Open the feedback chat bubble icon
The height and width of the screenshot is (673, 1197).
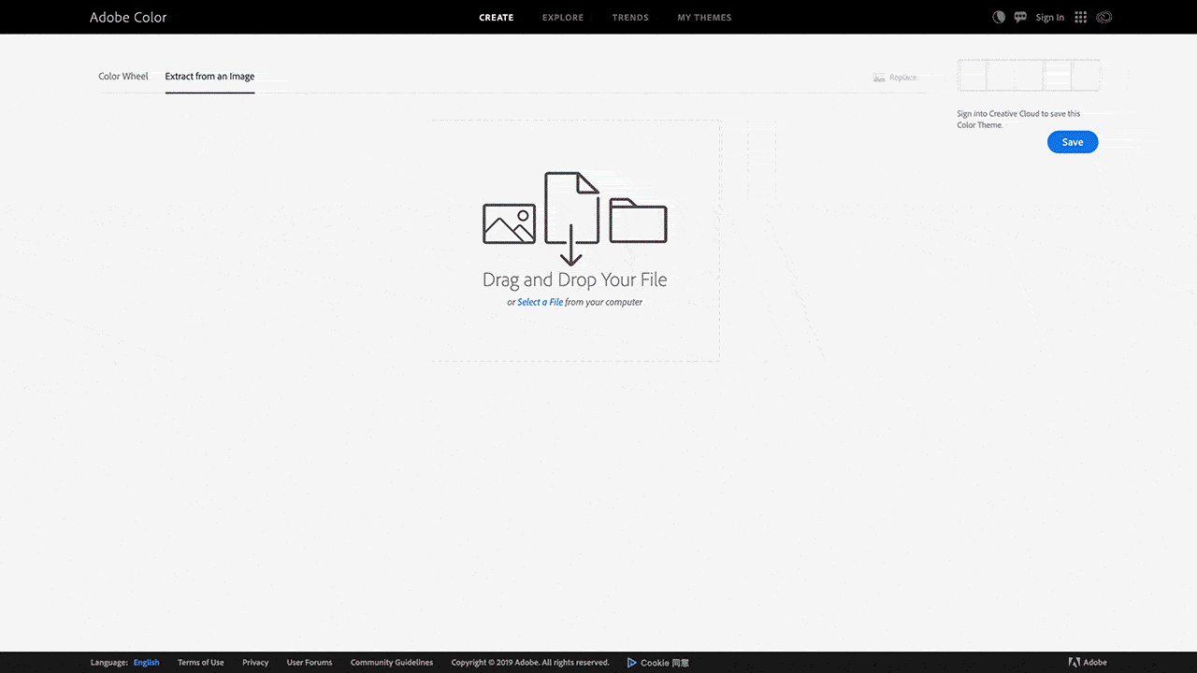[x=1020, y=17]
